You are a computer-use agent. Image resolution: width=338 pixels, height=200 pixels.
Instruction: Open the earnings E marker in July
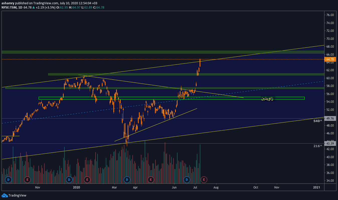click(x=204, y=179)
